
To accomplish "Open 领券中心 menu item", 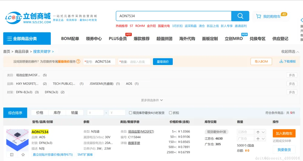I will click(94, 39).
